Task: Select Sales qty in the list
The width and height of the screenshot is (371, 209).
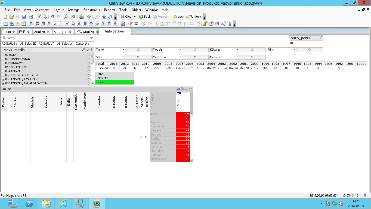Action: point(115,78)
